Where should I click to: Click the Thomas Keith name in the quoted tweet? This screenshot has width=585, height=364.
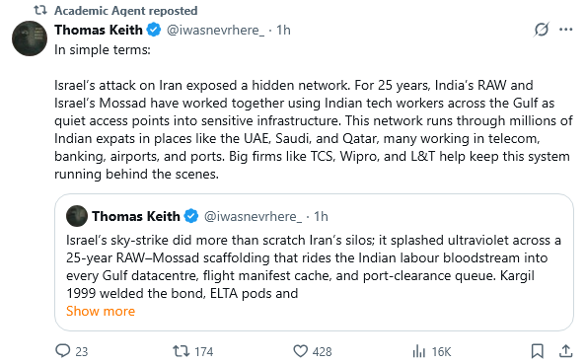136,216
